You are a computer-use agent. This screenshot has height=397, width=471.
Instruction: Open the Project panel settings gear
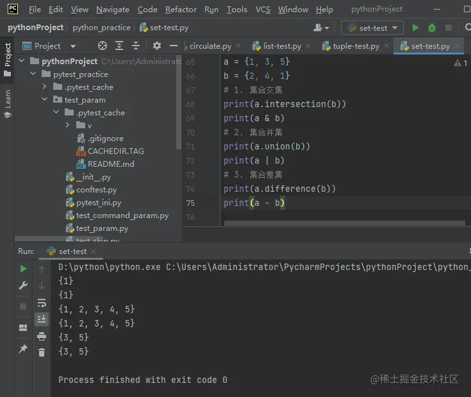pos(157,46)
